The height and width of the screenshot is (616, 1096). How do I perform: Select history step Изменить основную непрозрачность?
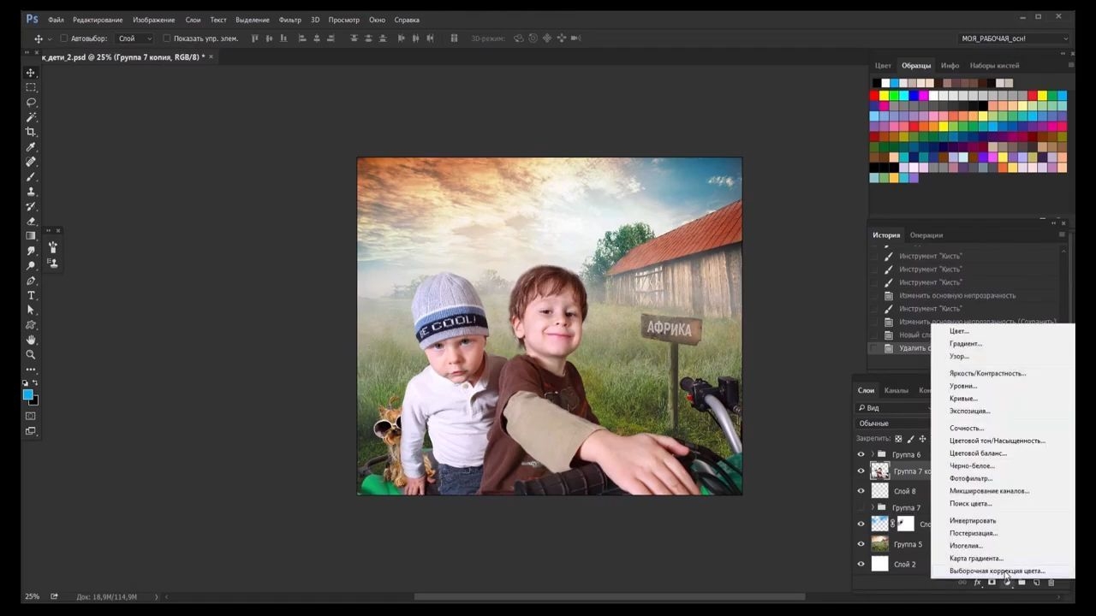[x=957, y=295]
